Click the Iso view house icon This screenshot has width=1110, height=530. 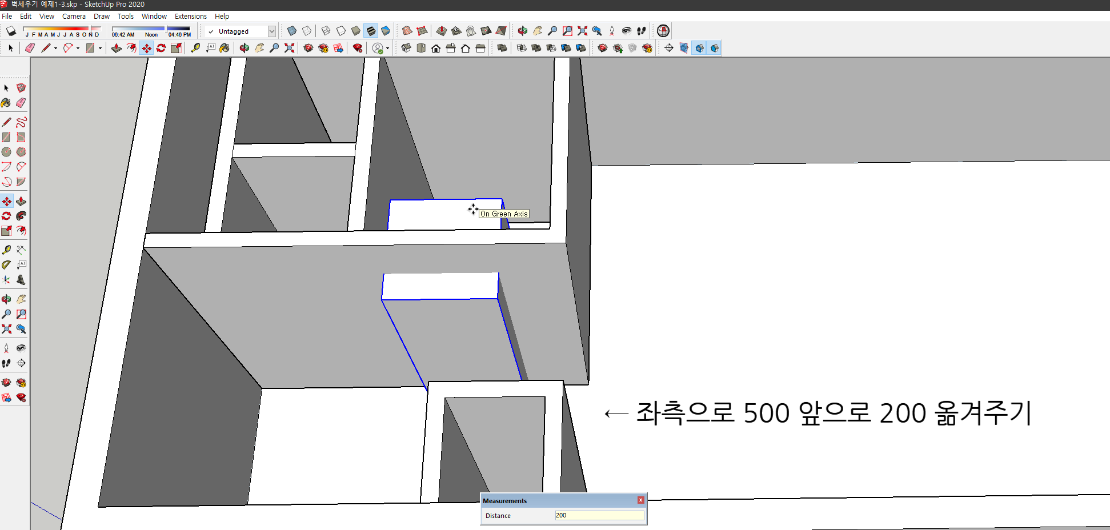(406, 48)
